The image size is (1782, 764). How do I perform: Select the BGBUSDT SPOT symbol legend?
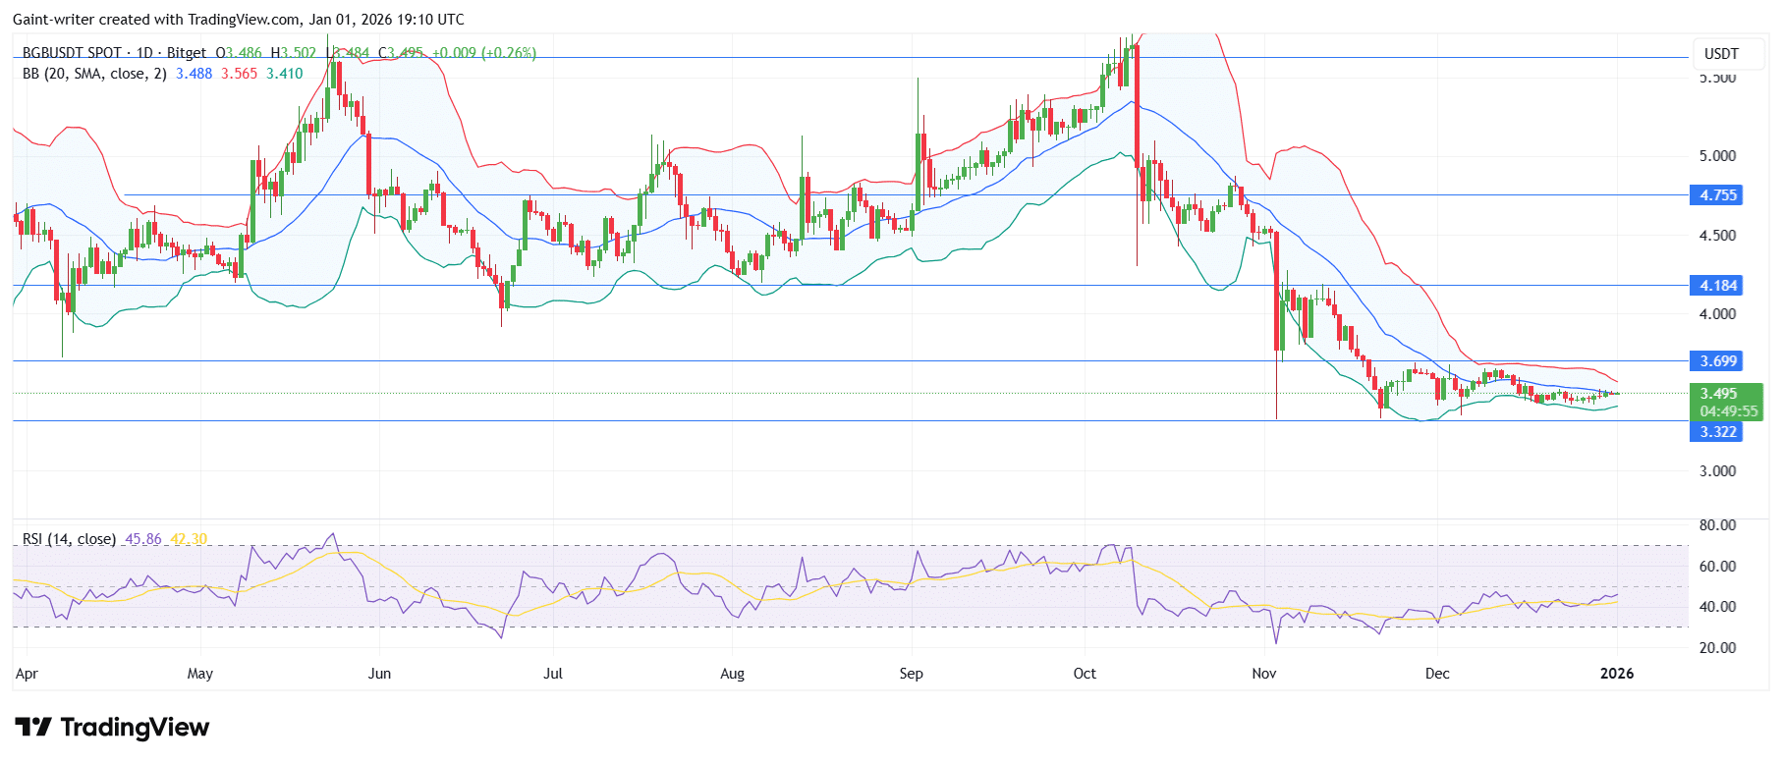[x=114, y=53]
